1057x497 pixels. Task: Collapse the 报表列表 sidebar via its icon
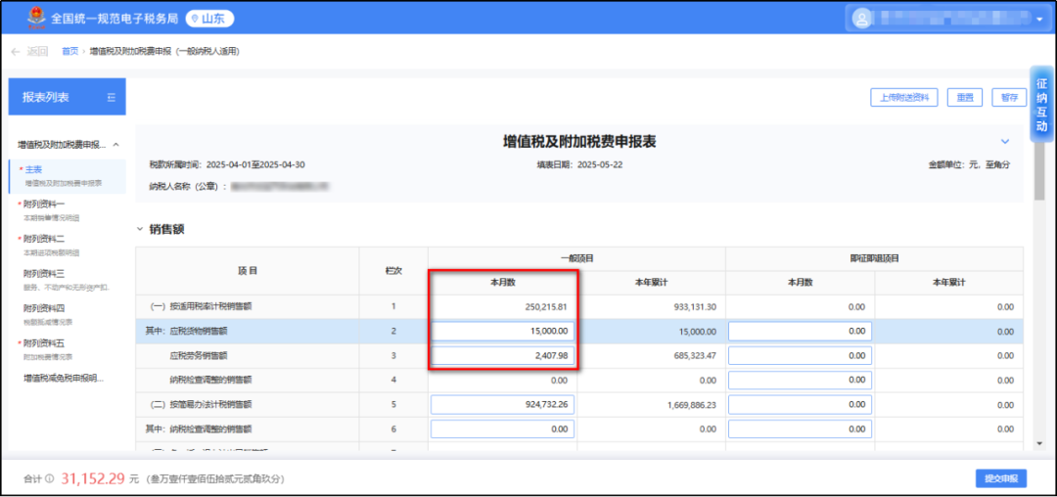[x=112, y=97]
